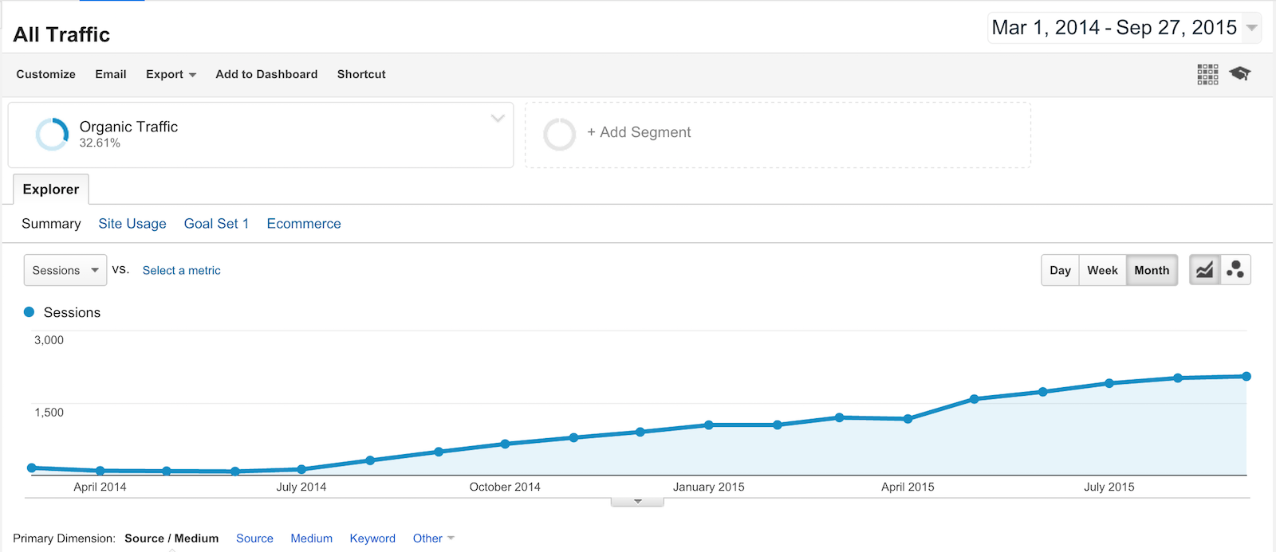The height and width of the screenshot is (552, 1276).
Task: Click the final data point on chart
Action: click(1246, 377)
